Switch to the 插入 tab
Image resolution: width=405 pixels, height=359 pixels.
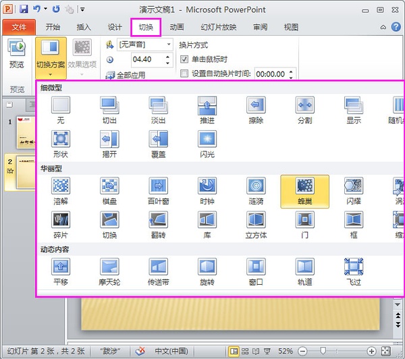pos(84,27)
